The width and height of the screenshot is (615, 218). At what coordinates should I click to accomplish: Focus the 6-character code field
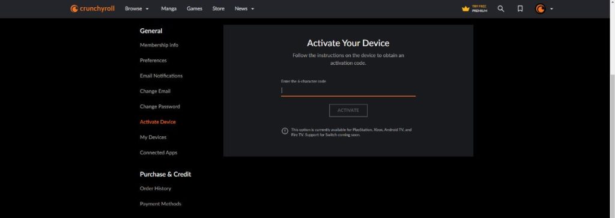pos(348,90)
